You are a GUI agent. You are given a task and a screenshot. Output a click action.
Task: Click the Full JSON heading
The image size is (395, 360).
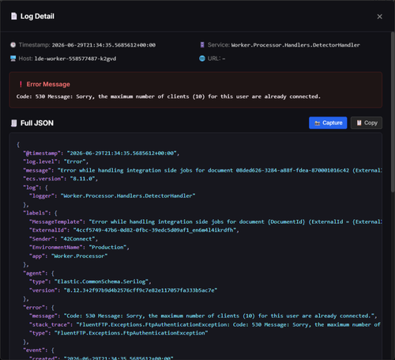pyautogui.click(x=37, y=123)
